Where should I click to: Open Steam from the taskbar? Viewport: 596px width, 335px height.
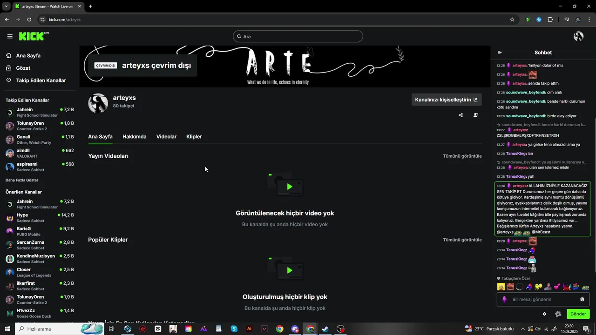coord(325,329)
